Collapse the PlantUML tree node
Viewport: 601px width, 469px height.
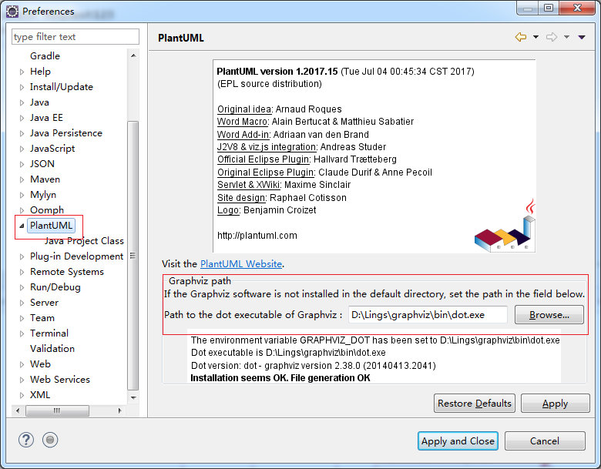[x=22, y=226]
